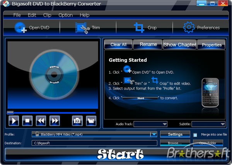Click the Trim filmstrip scissors icon
This screenshot has height=165, width=232.
[x=83, y=28]
